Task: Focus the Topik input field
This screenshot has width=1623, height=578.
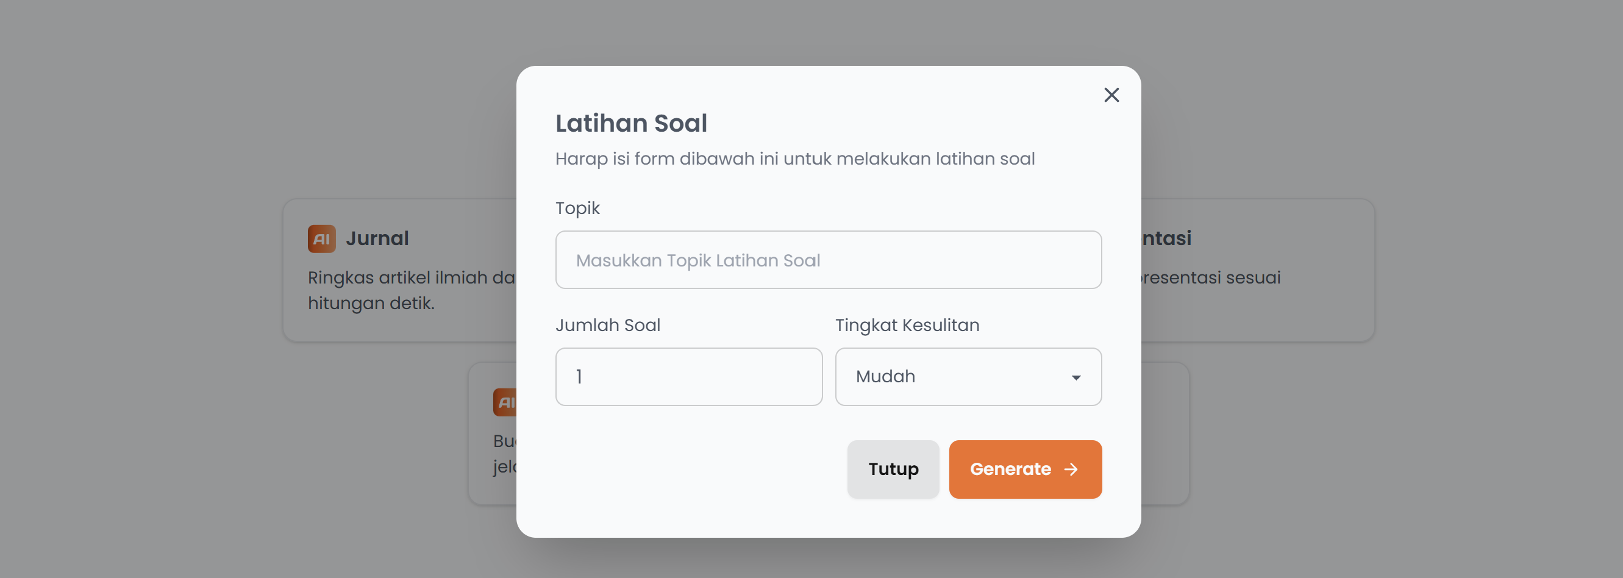Action: [828, 260]
